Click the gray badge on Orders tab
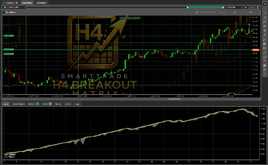Viewport: 268px width, 165px height. coord(50,104)
